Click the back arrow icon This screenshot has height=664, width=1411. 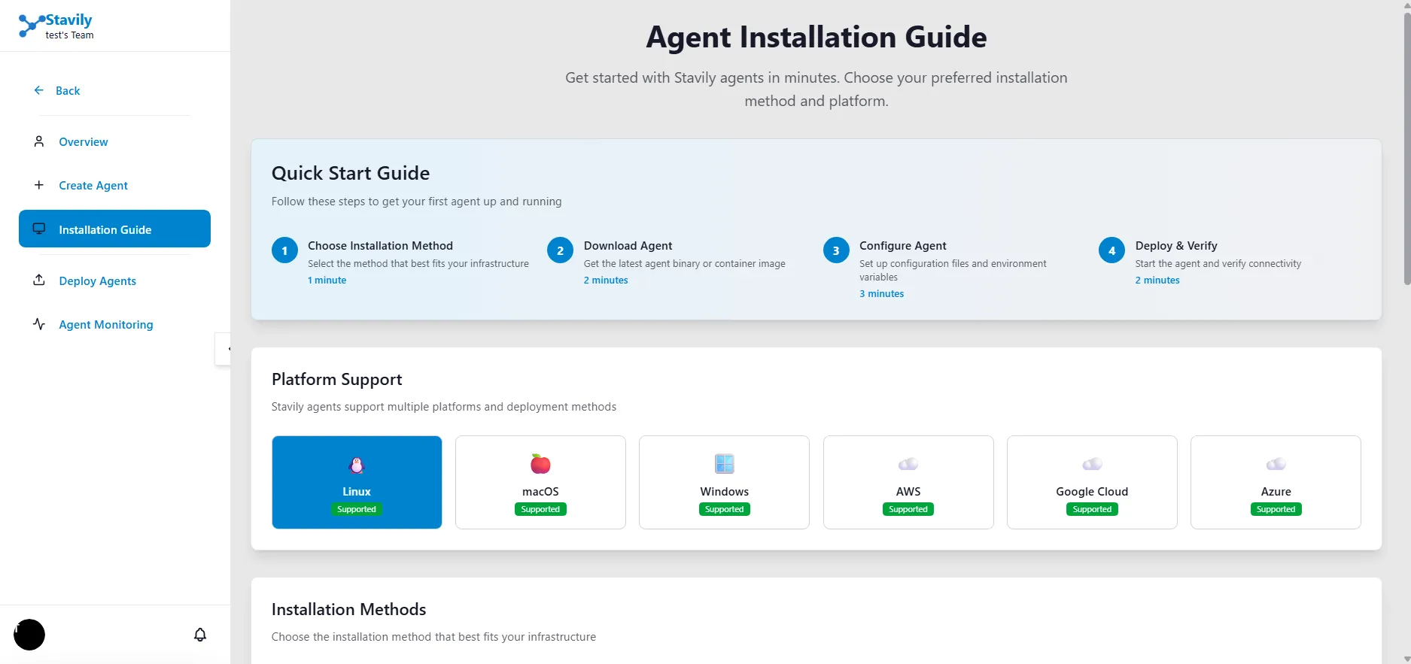[x=39, y=90]
